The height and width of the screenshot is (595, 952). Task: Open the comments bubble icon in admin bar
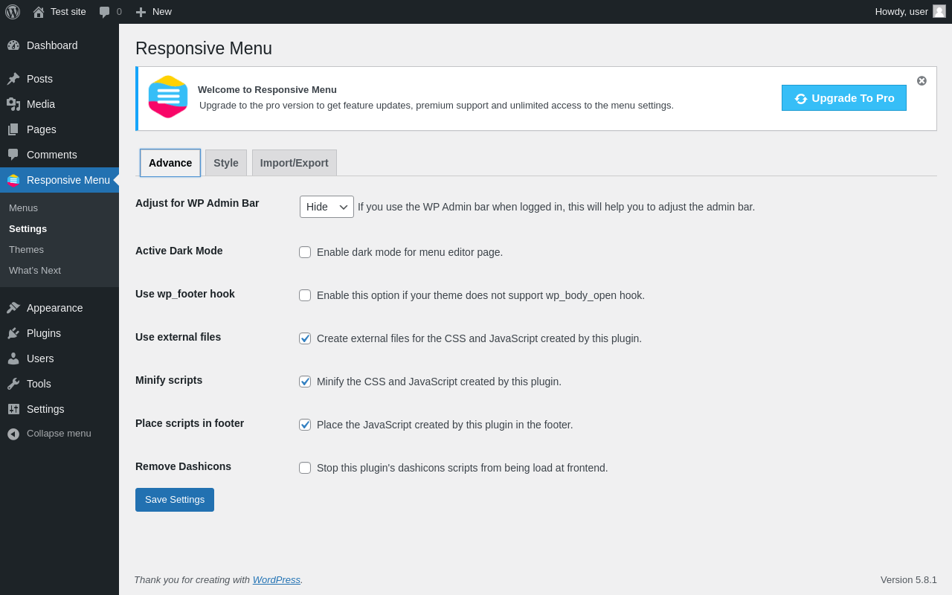pyautogui.click(x=105, y=12)
